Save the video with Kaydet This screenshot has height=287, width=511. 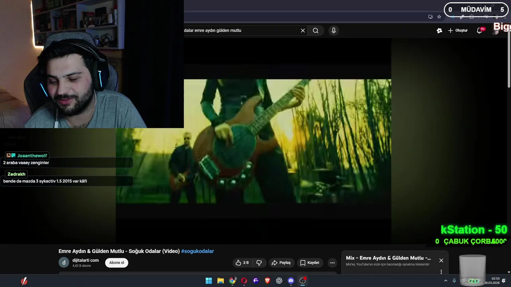pyautogui.click(x=310, y=263)
